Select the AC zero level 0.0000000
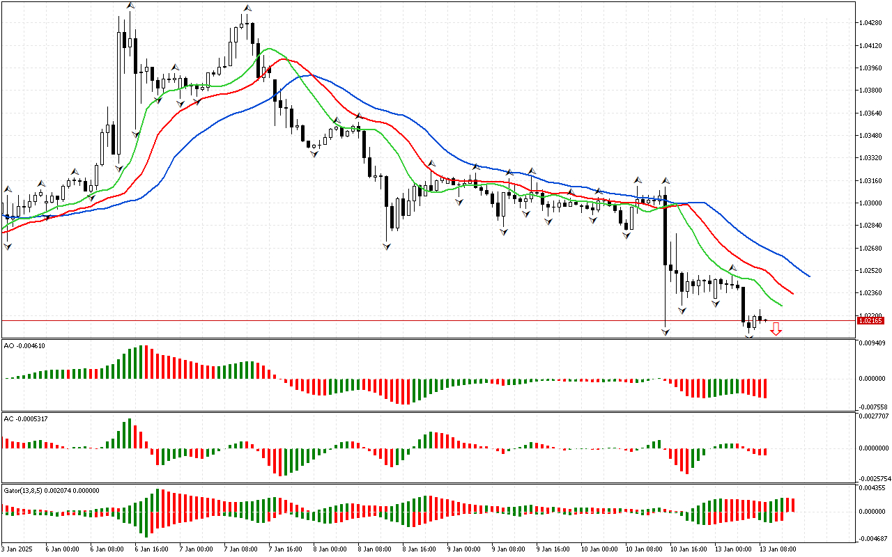The image size is (892, 557). (x=875, y=448)
